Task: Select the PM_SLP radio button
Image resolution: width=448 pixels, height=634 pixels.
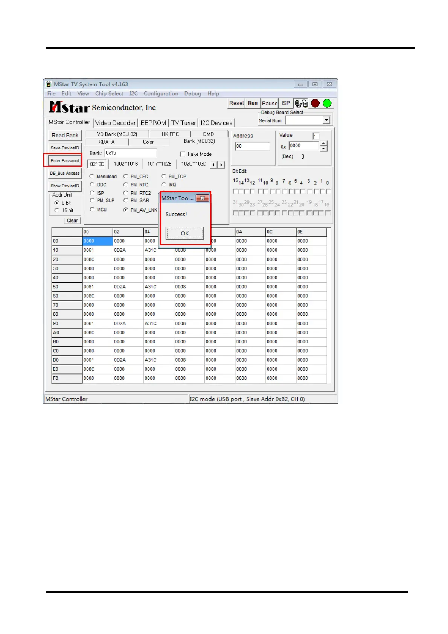Action: point(91,200)
